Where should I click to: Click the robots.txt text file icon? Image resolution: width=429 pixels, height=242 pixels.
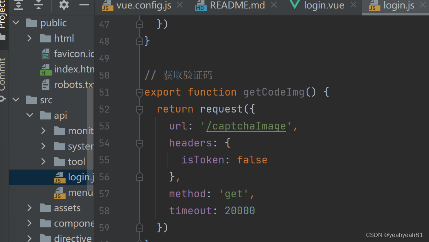click(46, 85)
